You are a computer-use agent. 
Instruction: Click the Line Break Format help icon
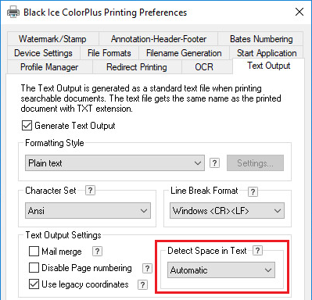coord(253,192)
